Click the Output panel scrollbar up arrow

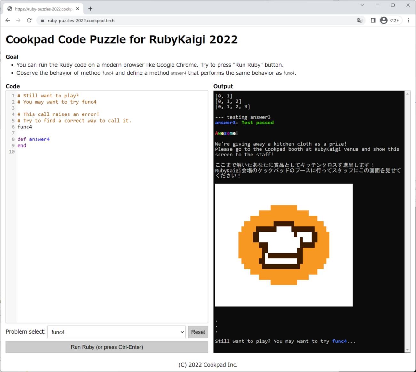pos(407,94)
